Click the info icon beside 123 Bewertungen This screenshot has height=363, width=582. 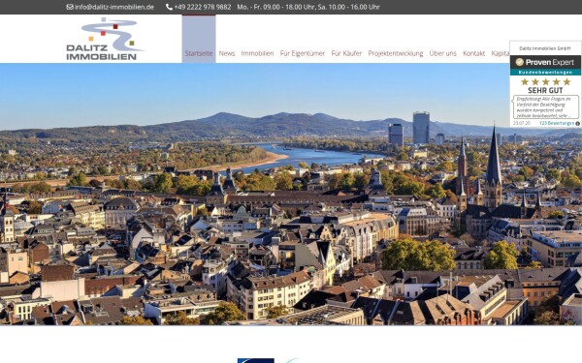(577, 124)
